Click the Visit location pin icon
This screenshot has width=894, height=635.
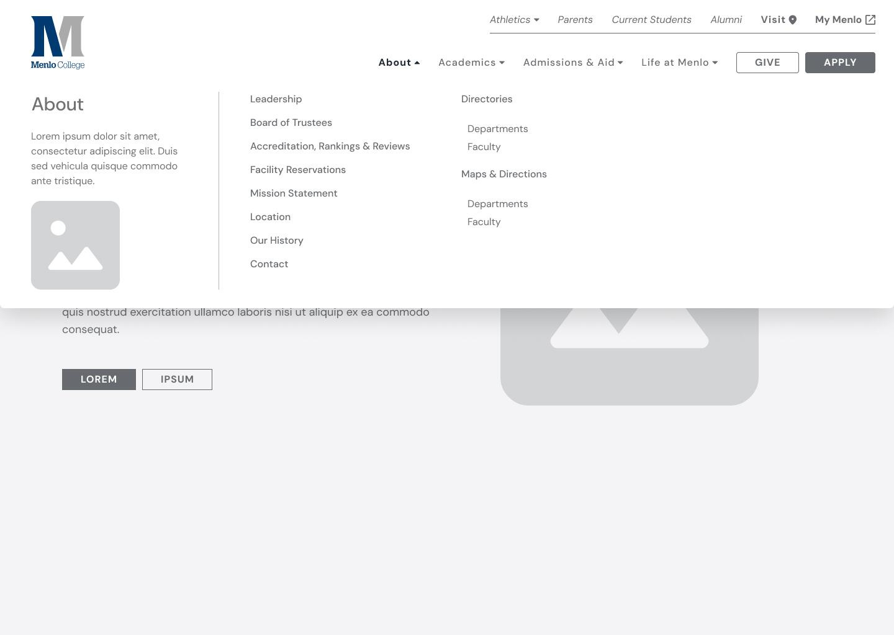pos(793,20)
